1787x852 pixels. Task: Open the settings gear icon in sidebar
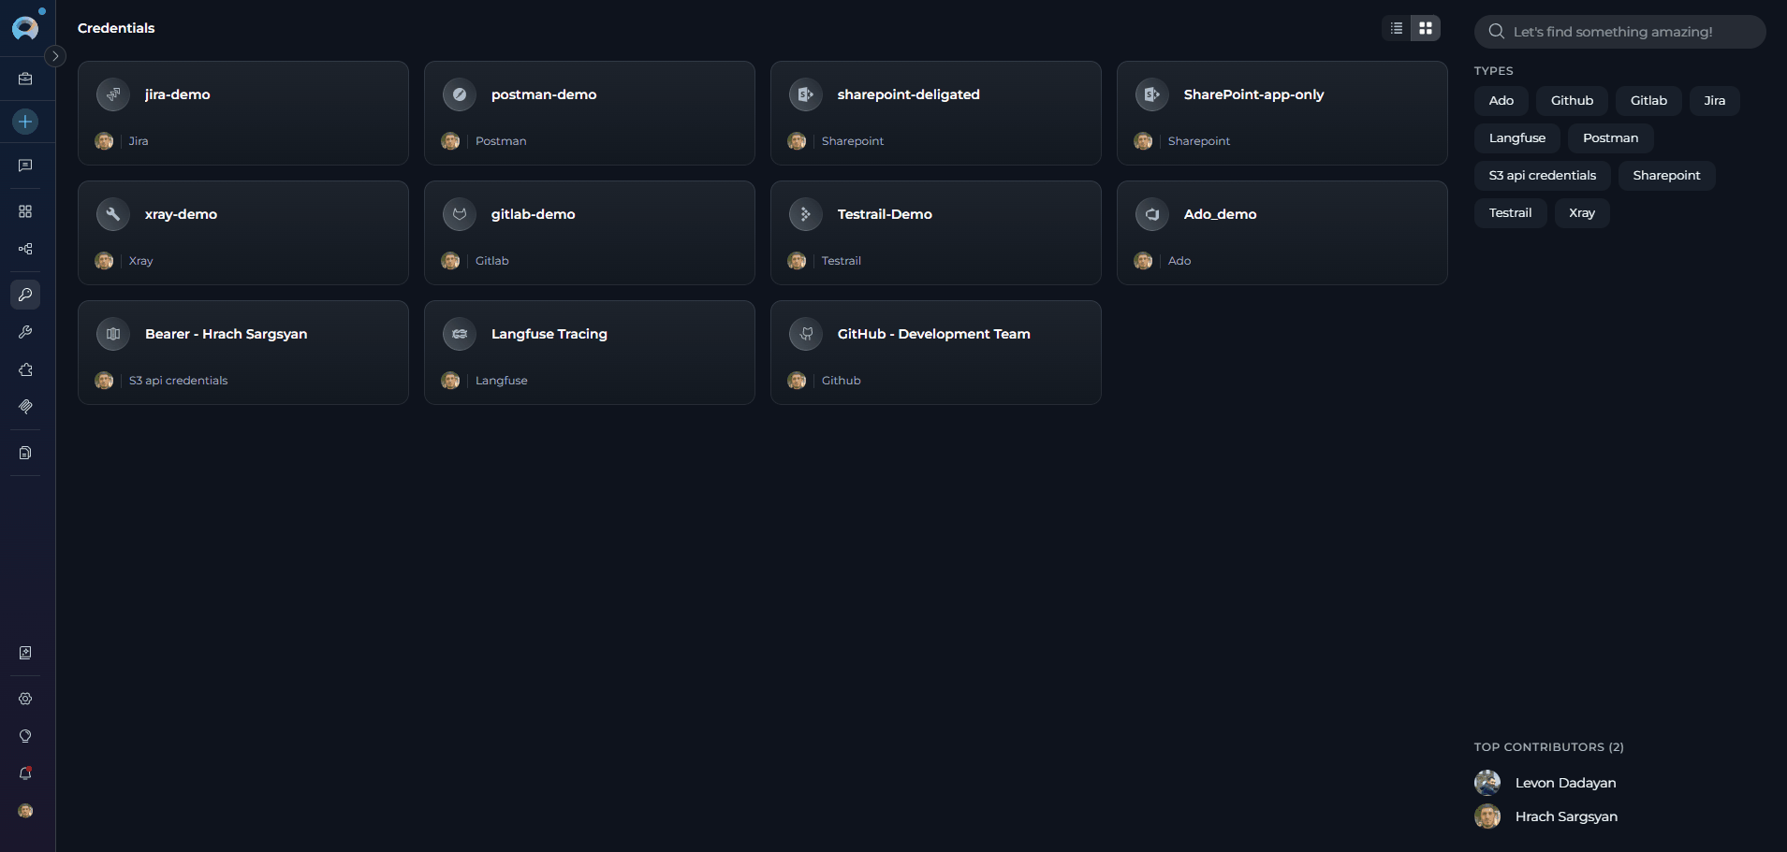click(25, 699)
